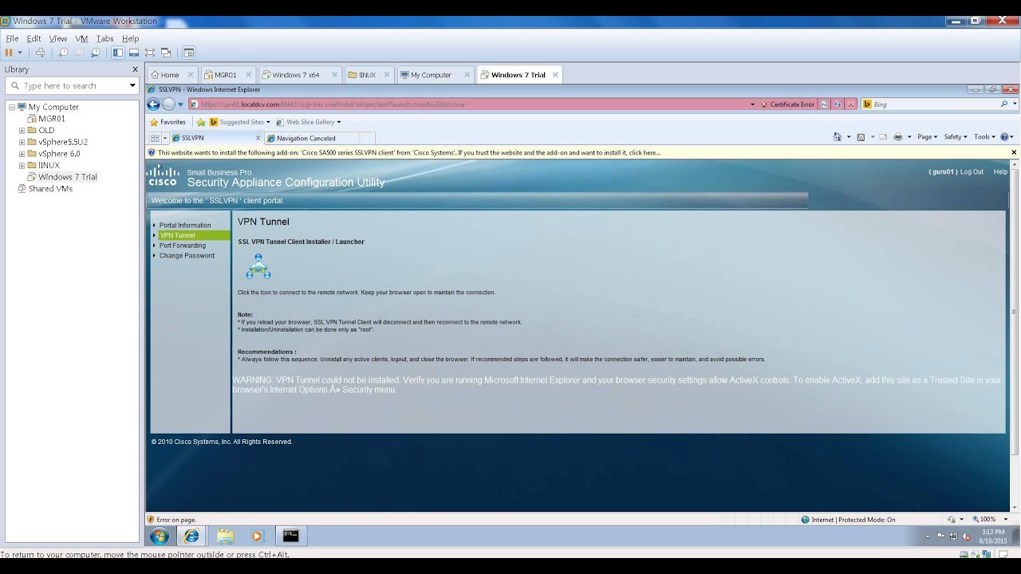
Task: Open the VMware Help menu
Action: [130, 38]
